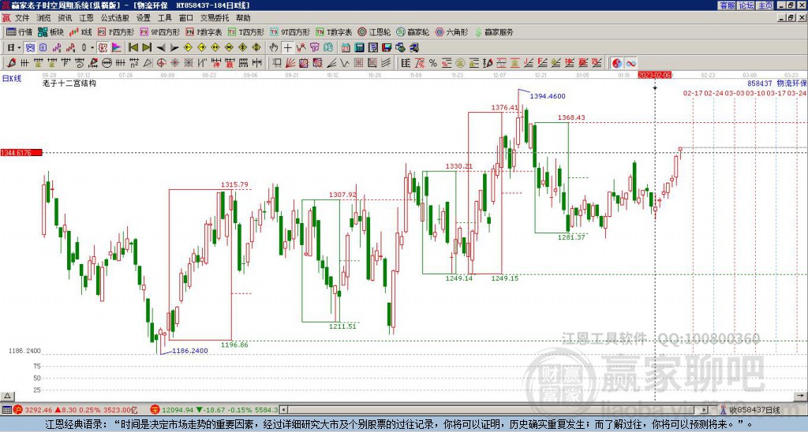Open the 行情 market quotes view
808x432 pixels.
pyautogui.click(x=20, y=32)
